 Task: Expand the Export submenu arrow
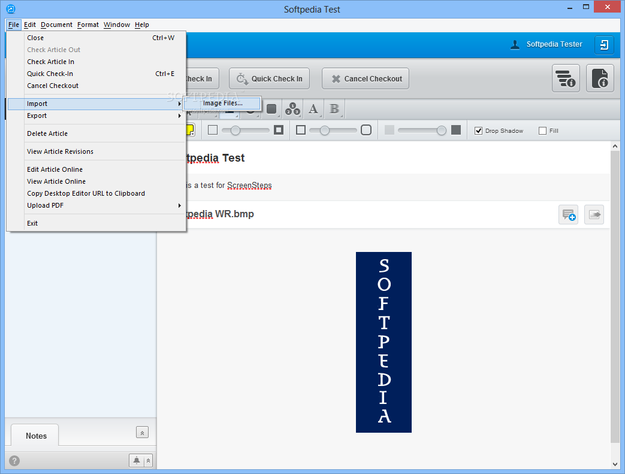(x=179, y=116)
